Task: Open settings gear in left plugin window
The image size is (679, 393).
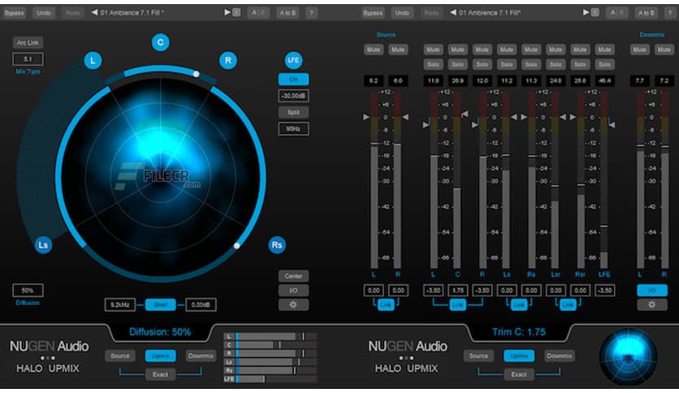Action: click(x=293, y=304)
